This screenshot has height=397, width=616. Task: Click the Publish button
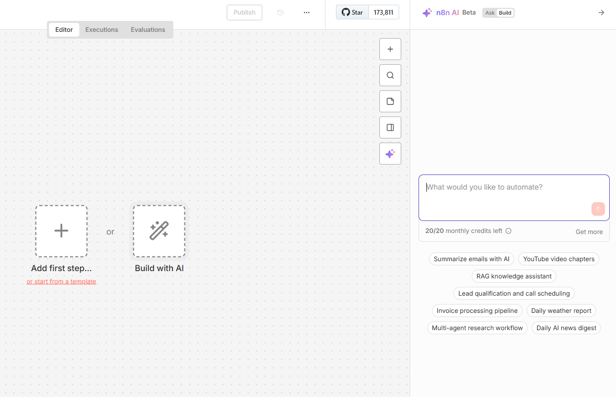click(x=245, y=13)
